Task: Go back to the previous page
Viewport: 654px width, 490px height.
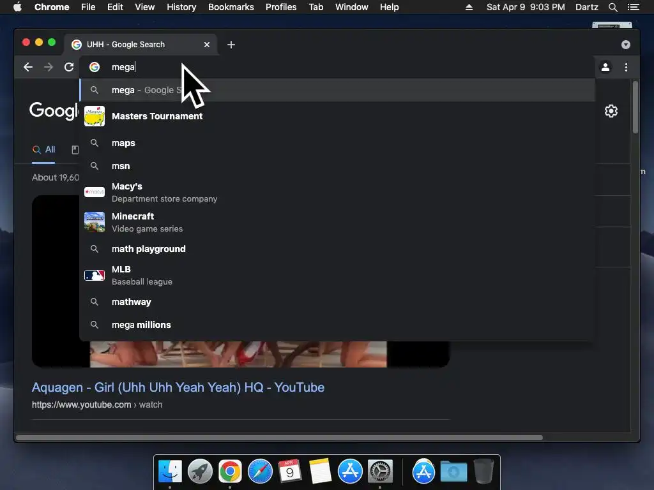Action: pyautogui.click(x=28, y=67)
